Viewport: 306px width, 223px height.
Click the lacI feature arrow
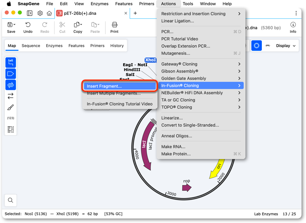[146, 146]
